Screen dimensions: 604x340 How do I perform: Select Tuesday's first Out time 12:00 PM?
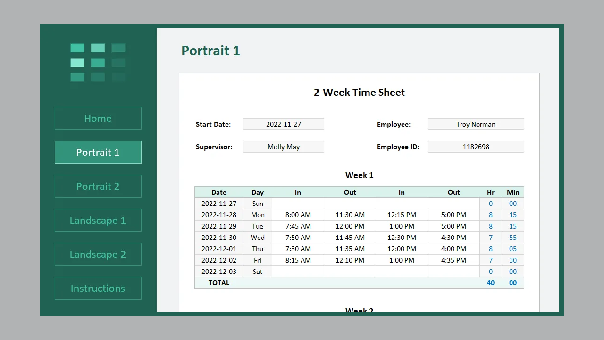pos(350,226)
